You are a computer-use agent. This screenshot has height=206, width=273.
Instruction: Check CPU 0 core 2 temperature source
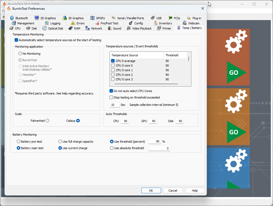(113, 75)
